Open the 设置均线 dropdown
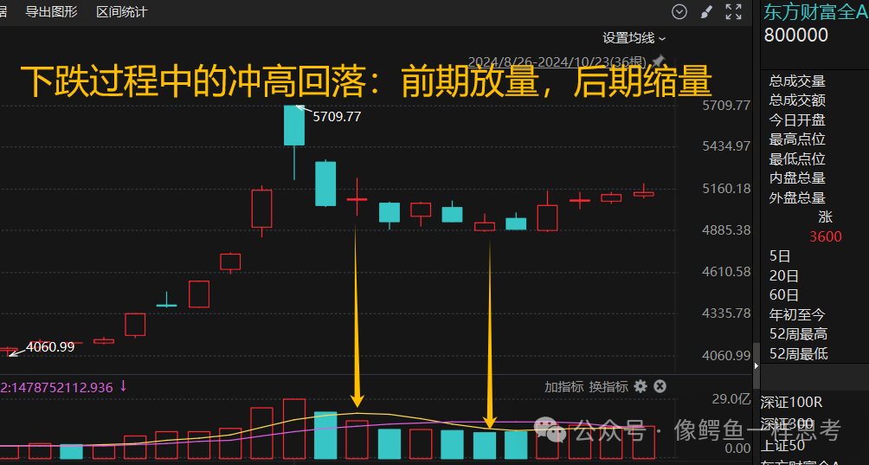Screen dimensions: 869x465 [x=634, y=38]
